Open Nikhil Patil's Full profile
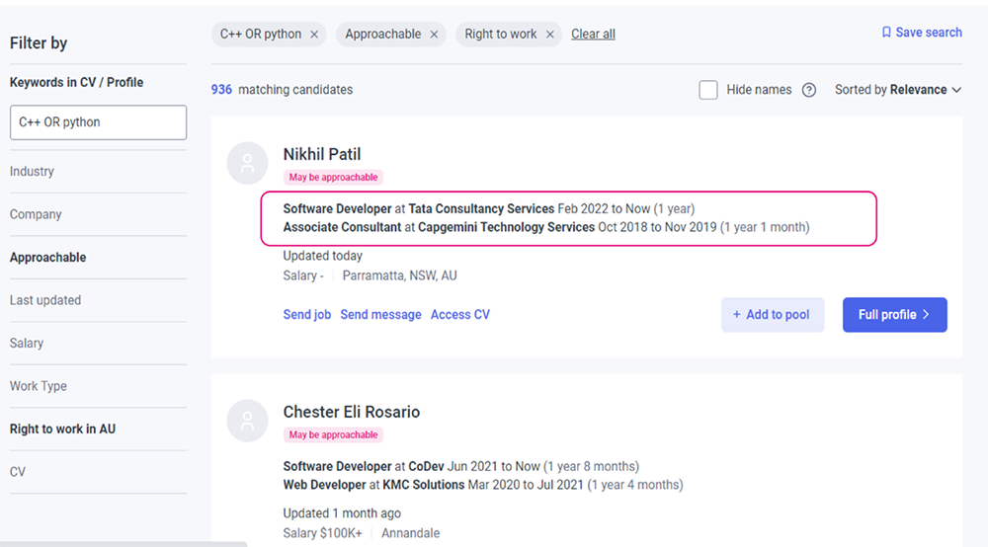Image resolution: width=988 pixels, height=547 pixels. point(894,315)
